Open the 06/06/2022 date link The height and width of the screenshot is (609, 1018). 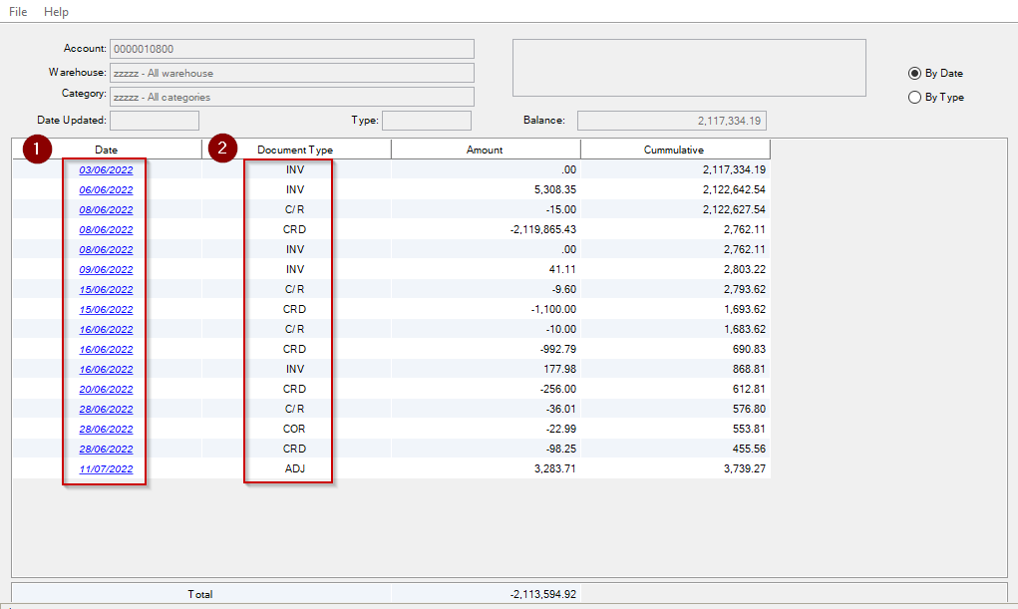pos(106,190)
